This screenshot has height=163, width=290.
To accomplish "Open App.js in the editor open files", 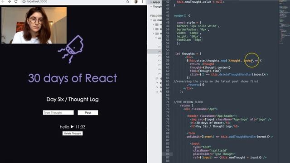I will [156, 2].
